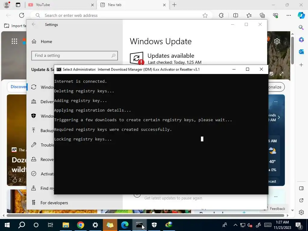Open command prompt window system menu icon
Viewport: 308px width, 231px height.
click(59, 69)
